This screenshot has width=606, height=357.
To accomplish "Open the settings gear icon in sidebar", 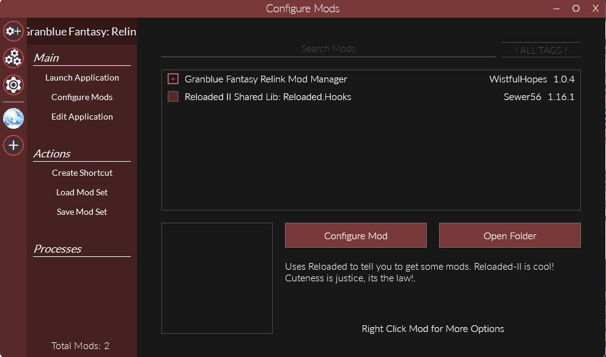I will point(13,85).
